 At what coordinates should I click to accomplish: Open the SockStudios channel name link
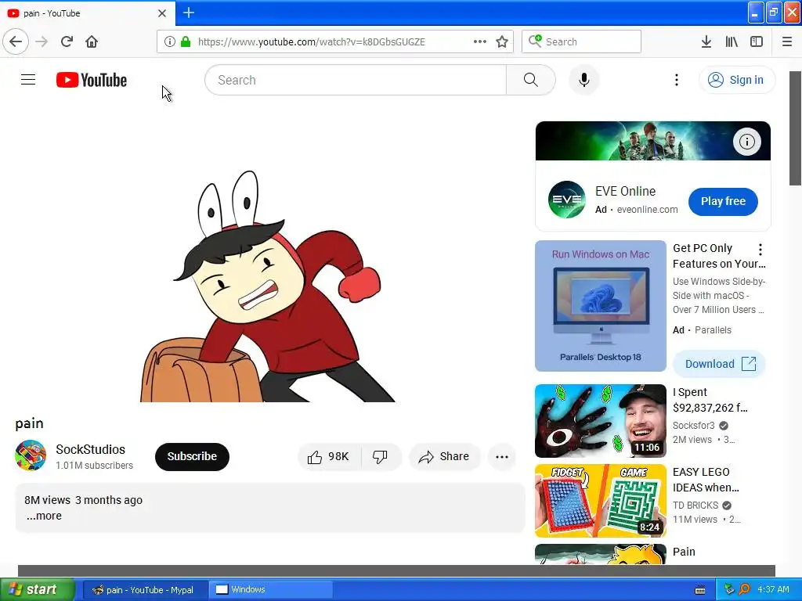91,449
